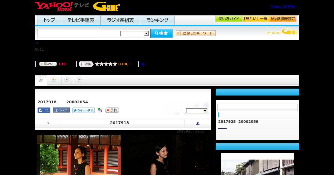Click the 133 count next to 見たい!
The height and width of the screenshot is (175, 334).
(62, 64)
